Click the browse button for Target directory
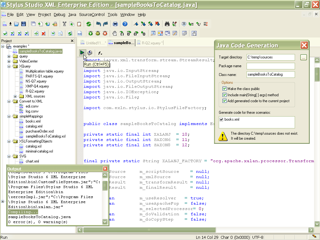 click(303, 57)
